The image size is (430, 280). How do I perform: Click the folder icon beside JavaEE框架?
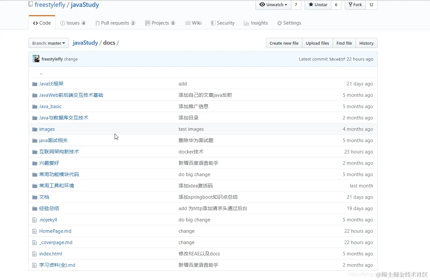(x=35, y=84)
